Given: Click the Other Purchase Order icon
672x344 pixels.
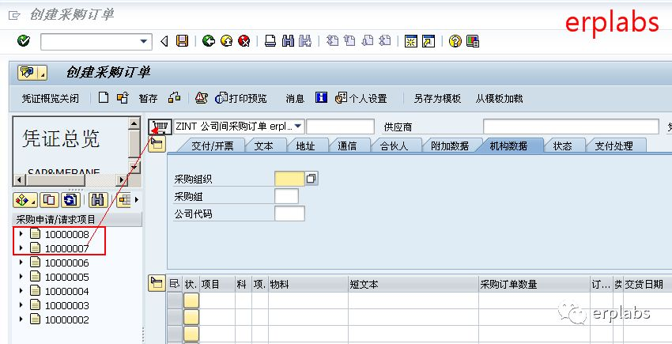Looking at the screenshot, I should [x=123, y=98].
